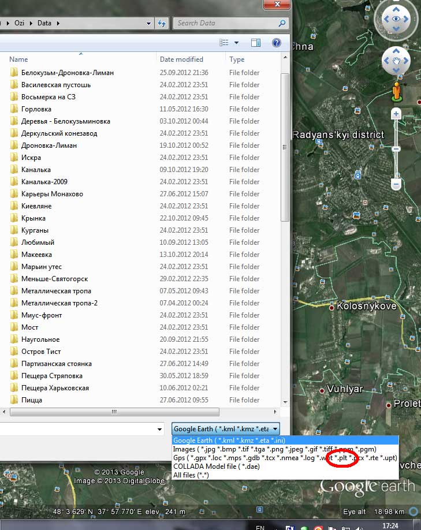This screenshot has height=530, width=421.
Task: Click the zoom out minus button
Action: point(396,185)
